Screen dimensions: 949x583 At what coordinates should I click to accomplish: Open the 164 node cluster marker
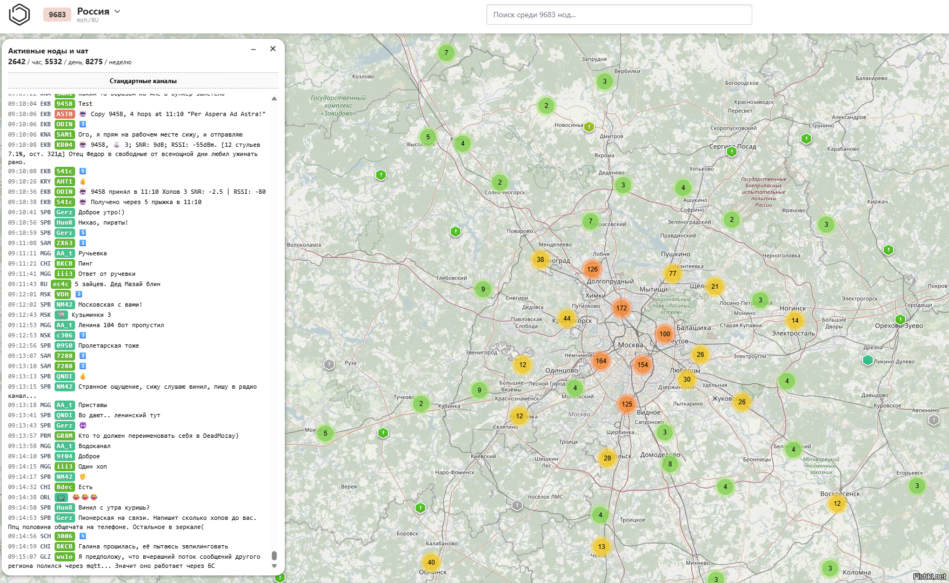[x=601, y=361]
